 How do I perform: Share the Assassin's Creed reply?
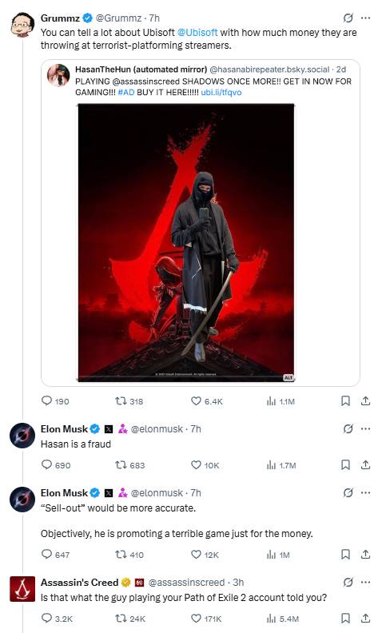(x=365, y=618)
